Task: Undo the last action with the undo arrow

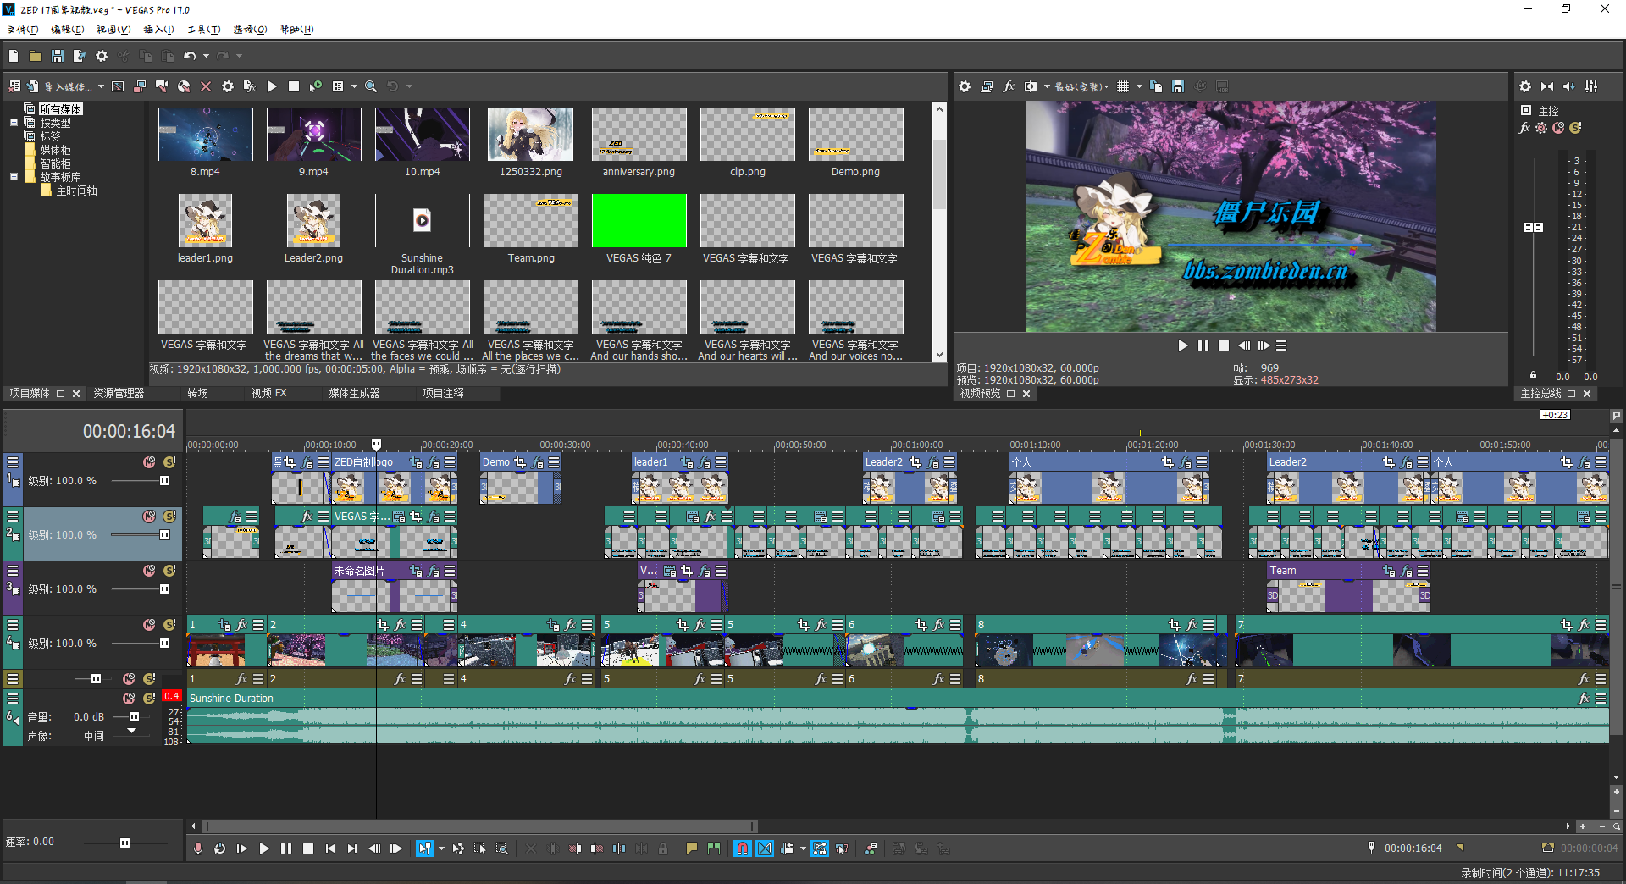Action: (190, 56)
